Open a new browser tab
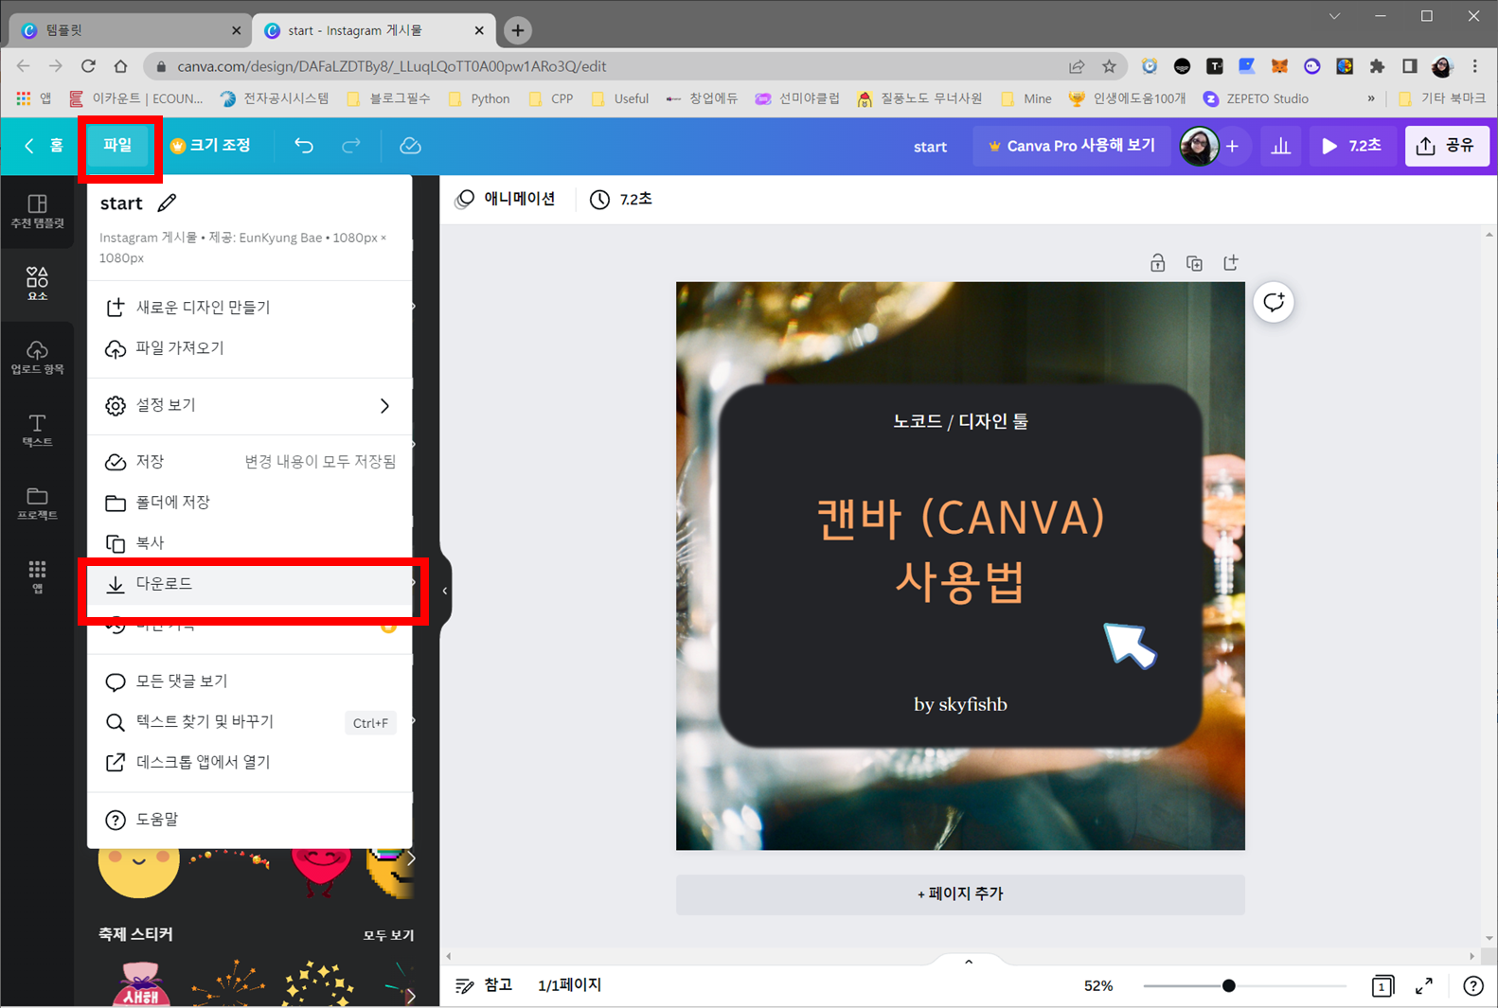This screenshot has height=1008, width=1498. tap(517, 30)
